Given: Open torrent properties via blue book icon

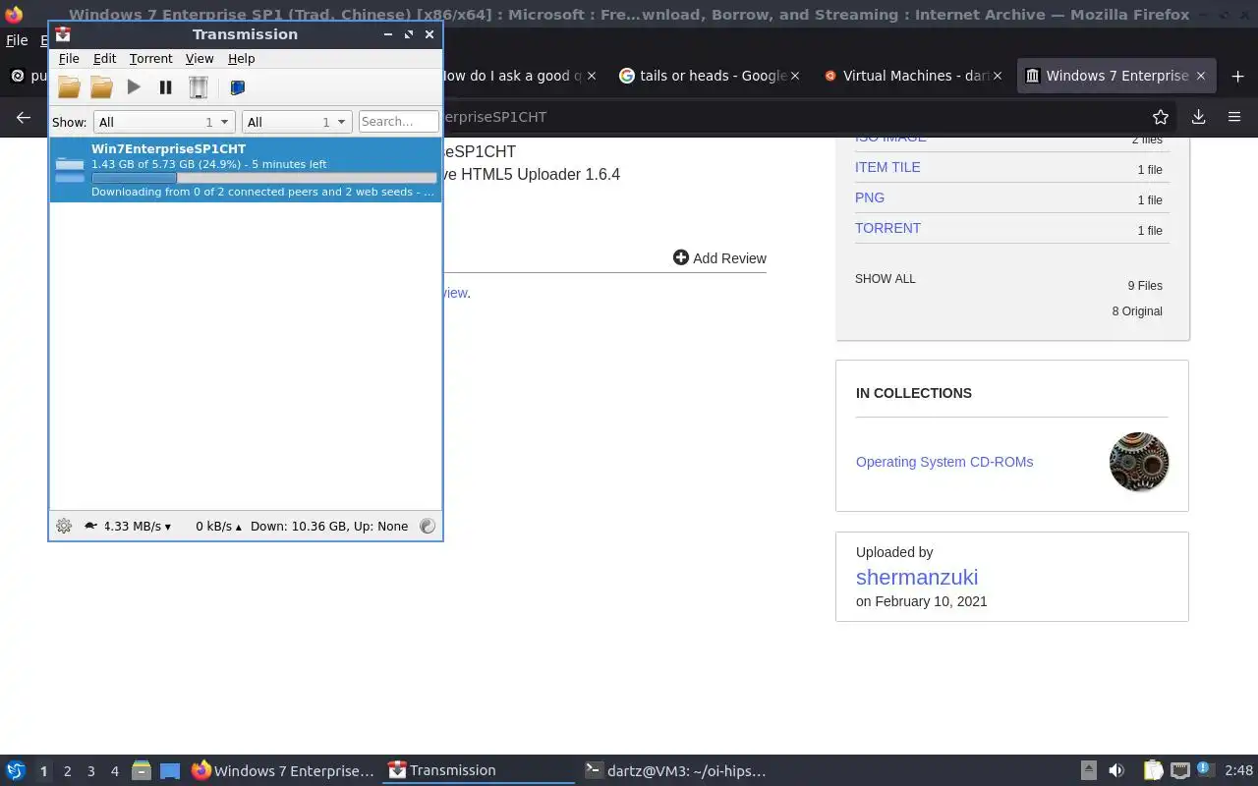Looking at the screenshot, I should click(x=237, y=87).
